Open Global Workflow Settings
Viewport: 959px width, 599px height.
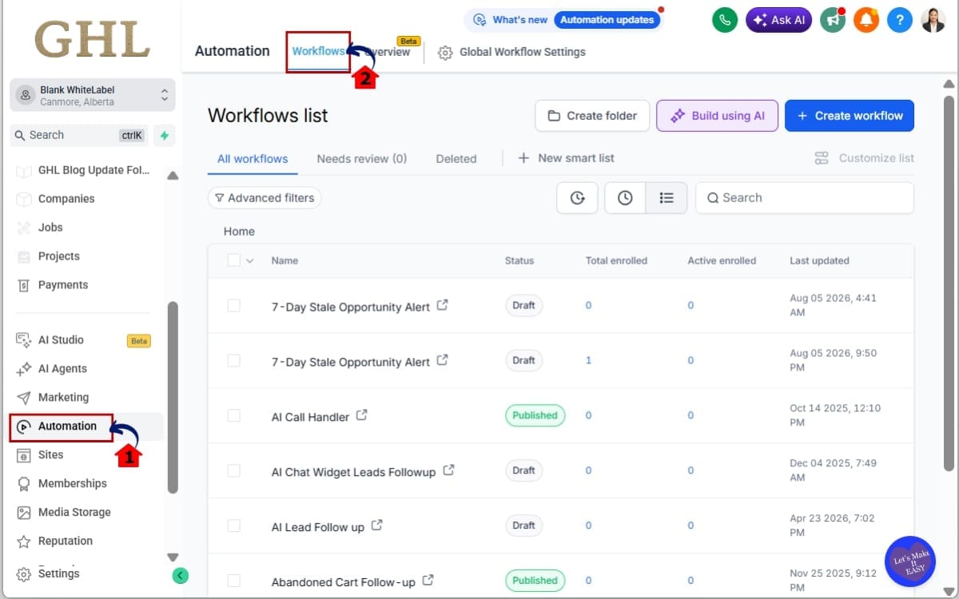tap(511, 52)
